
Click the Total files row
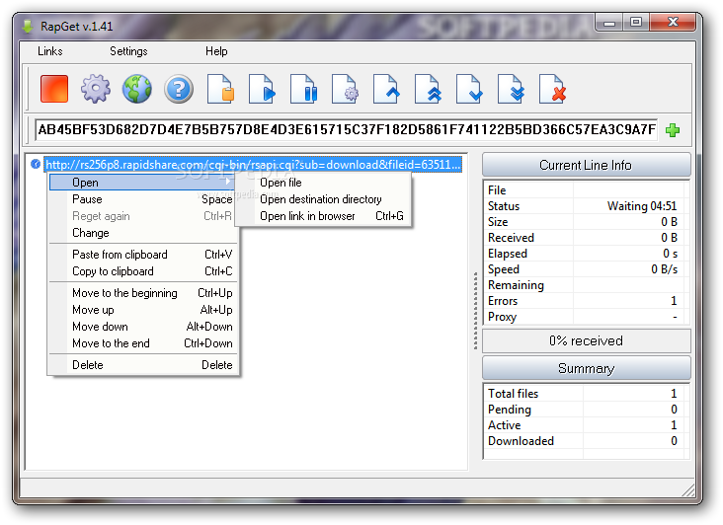(x=586, y=394)
